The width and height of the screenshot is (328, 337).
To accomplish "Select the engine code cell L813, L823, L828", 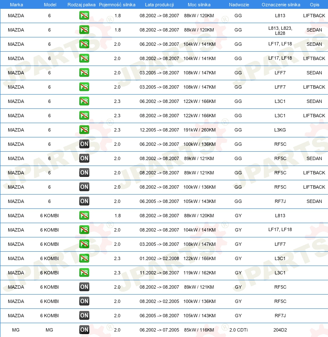I will pyautogui.click(x=280, y=31).
